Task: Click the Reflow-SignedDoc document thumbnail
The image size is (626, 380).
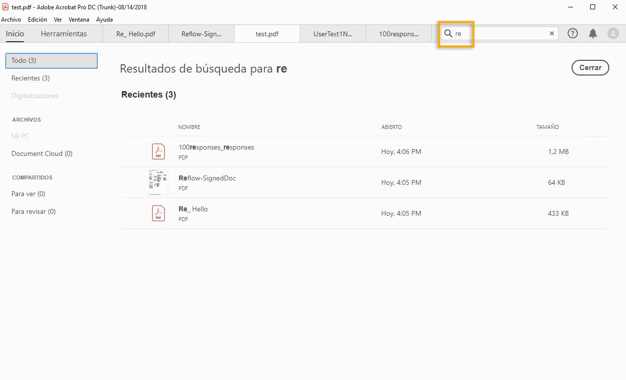Action: [x=158, y=182]
